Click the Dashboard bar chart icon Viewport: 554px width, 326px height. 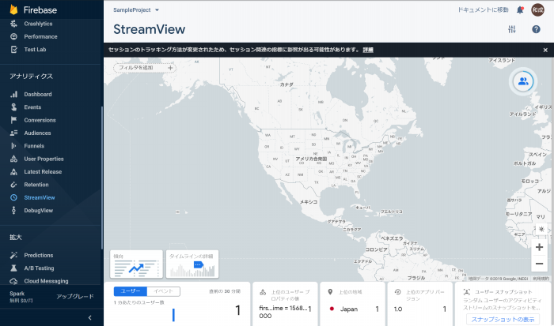(13, 94)
